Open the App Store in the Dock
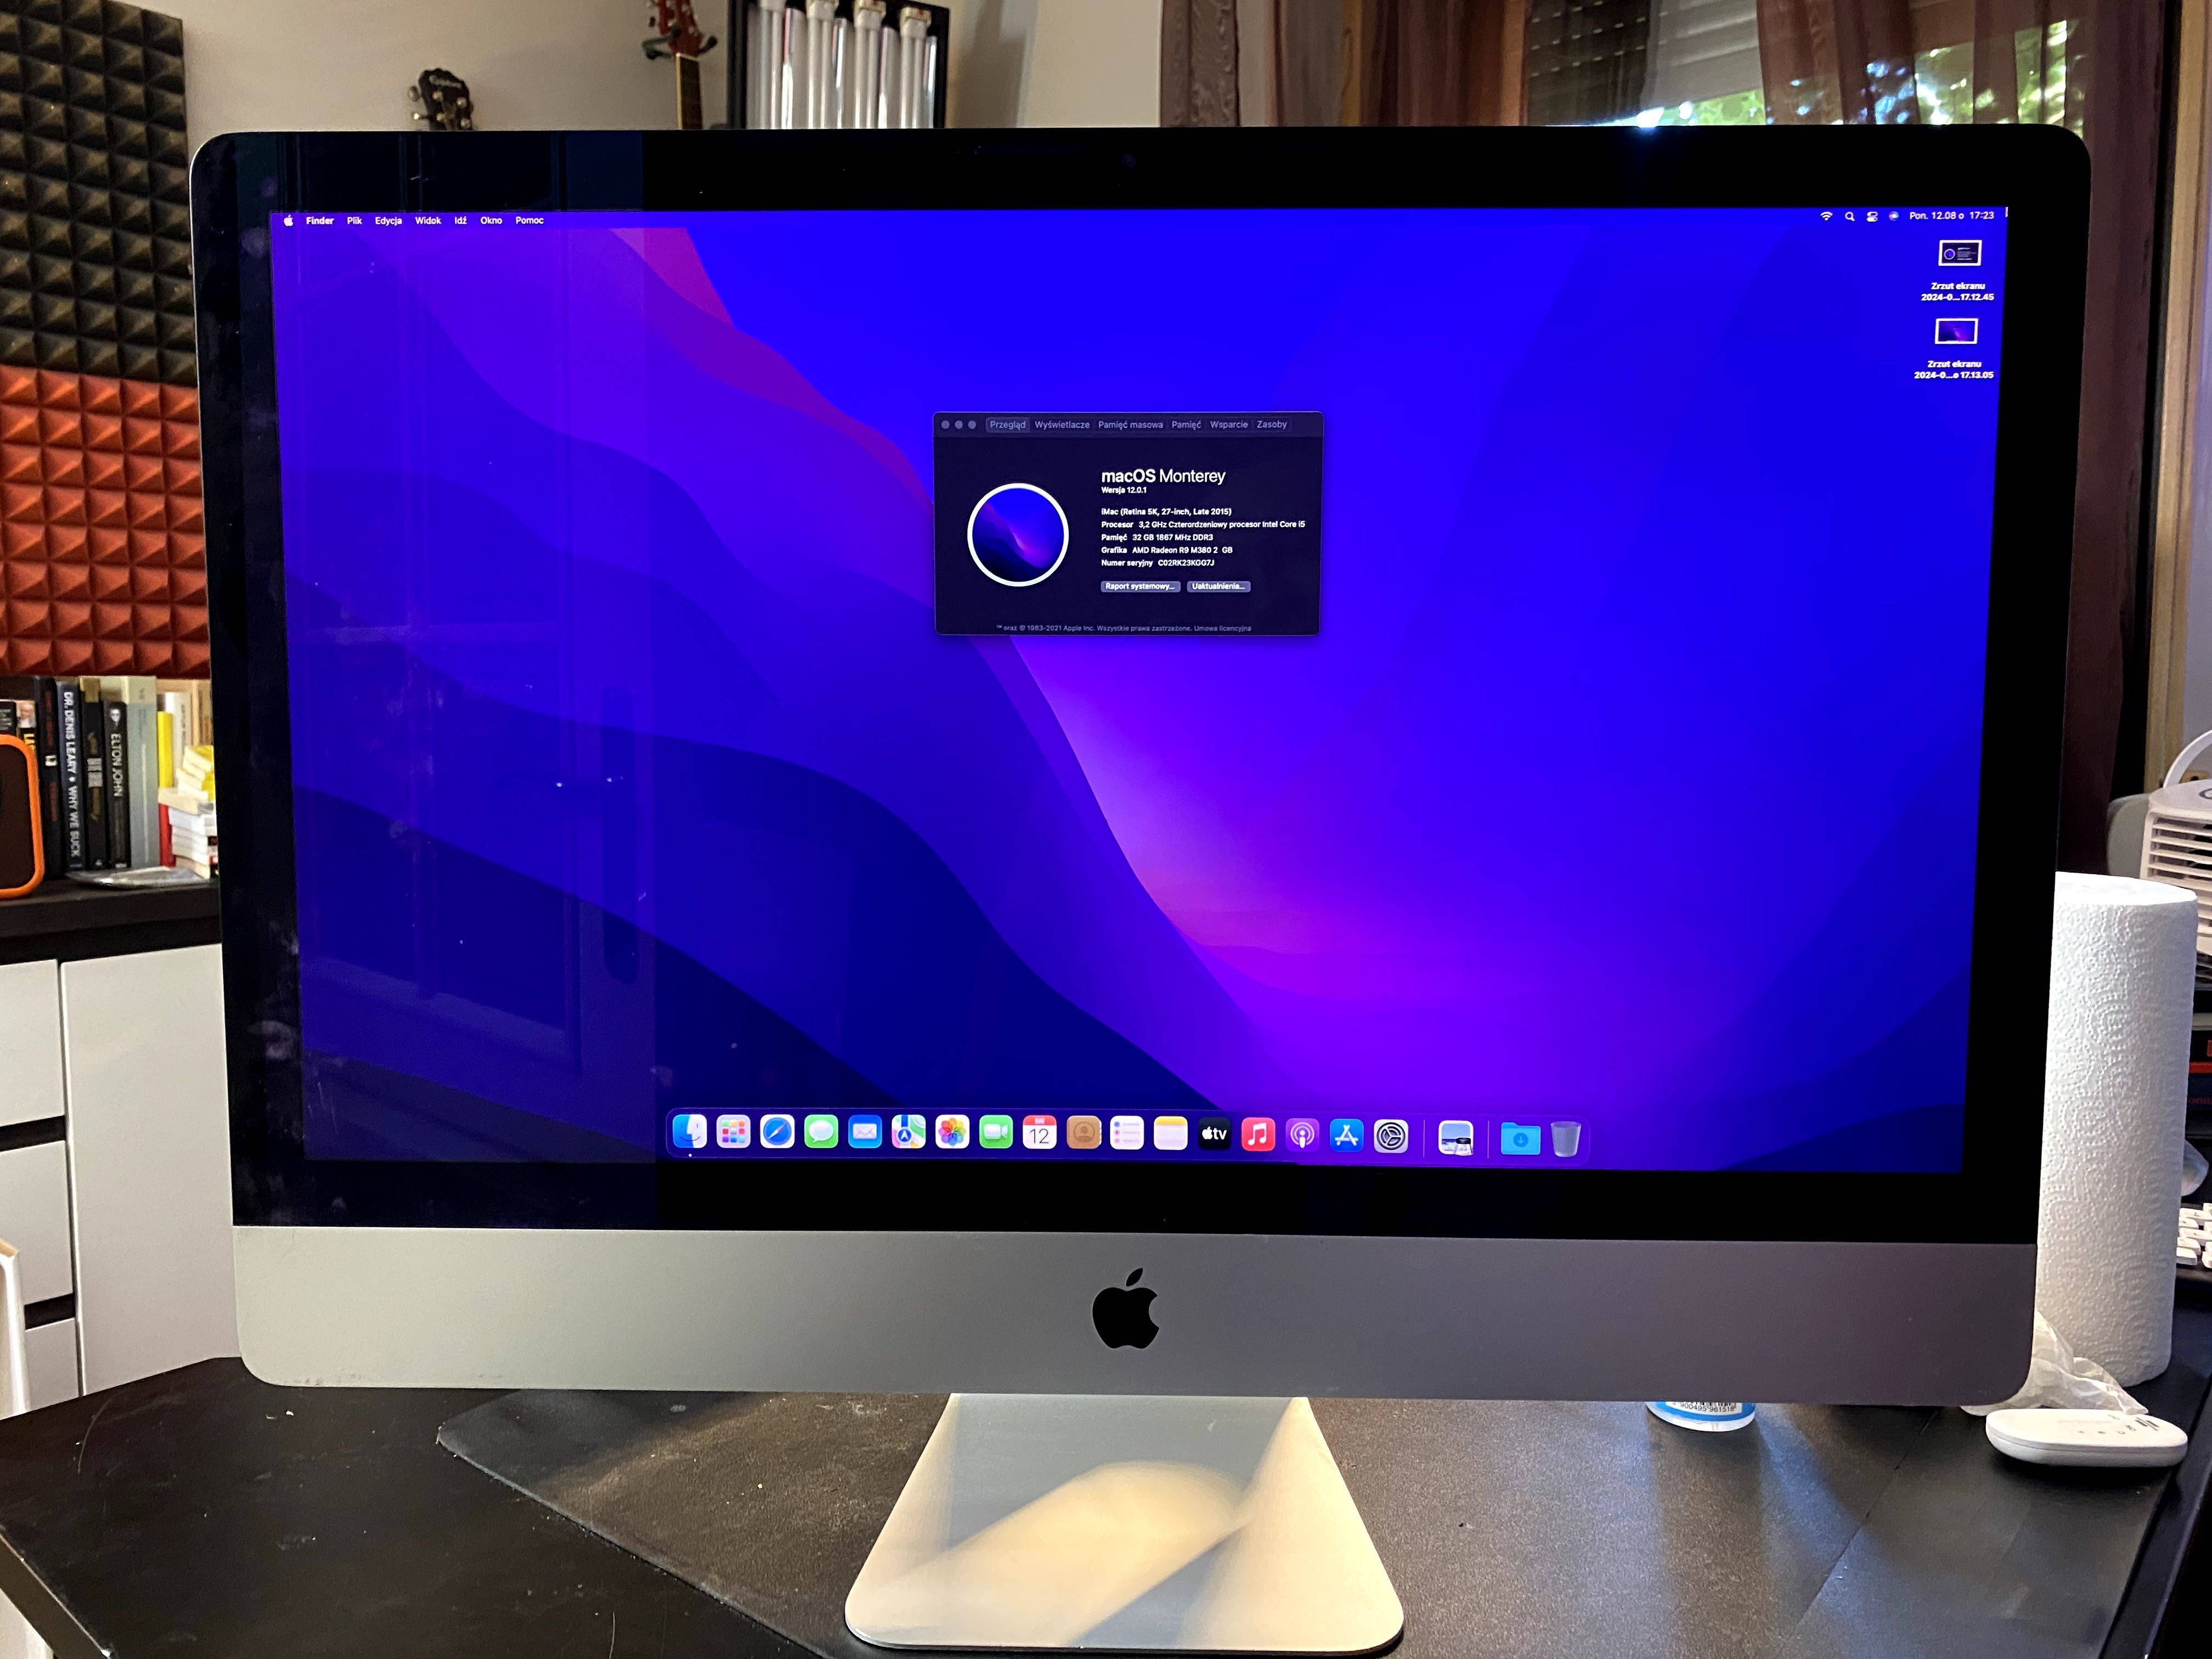 pyautogui.click(x=1346, y=1136)
